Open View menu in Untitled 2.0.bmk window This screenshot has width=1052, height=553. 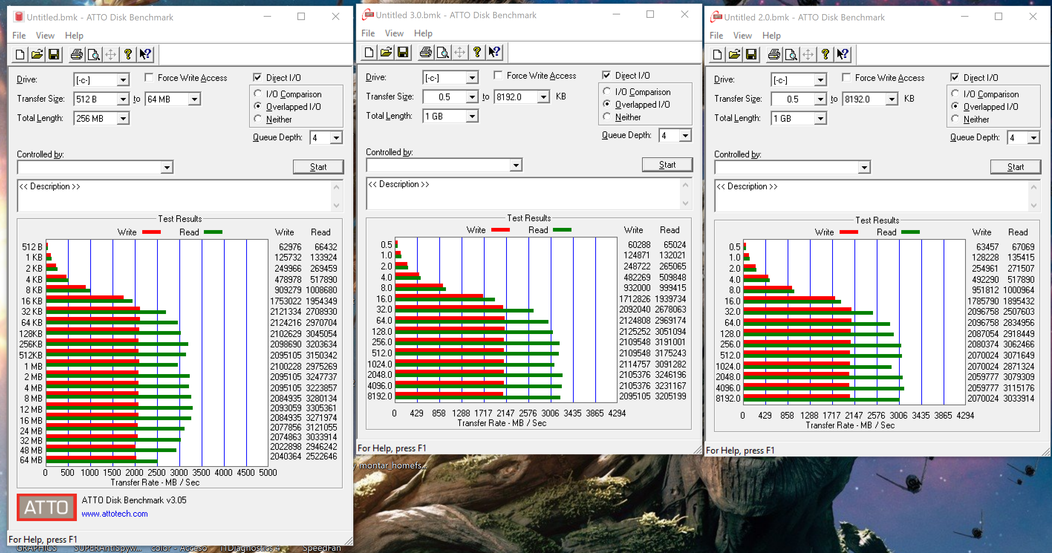(x=742, y=36)
